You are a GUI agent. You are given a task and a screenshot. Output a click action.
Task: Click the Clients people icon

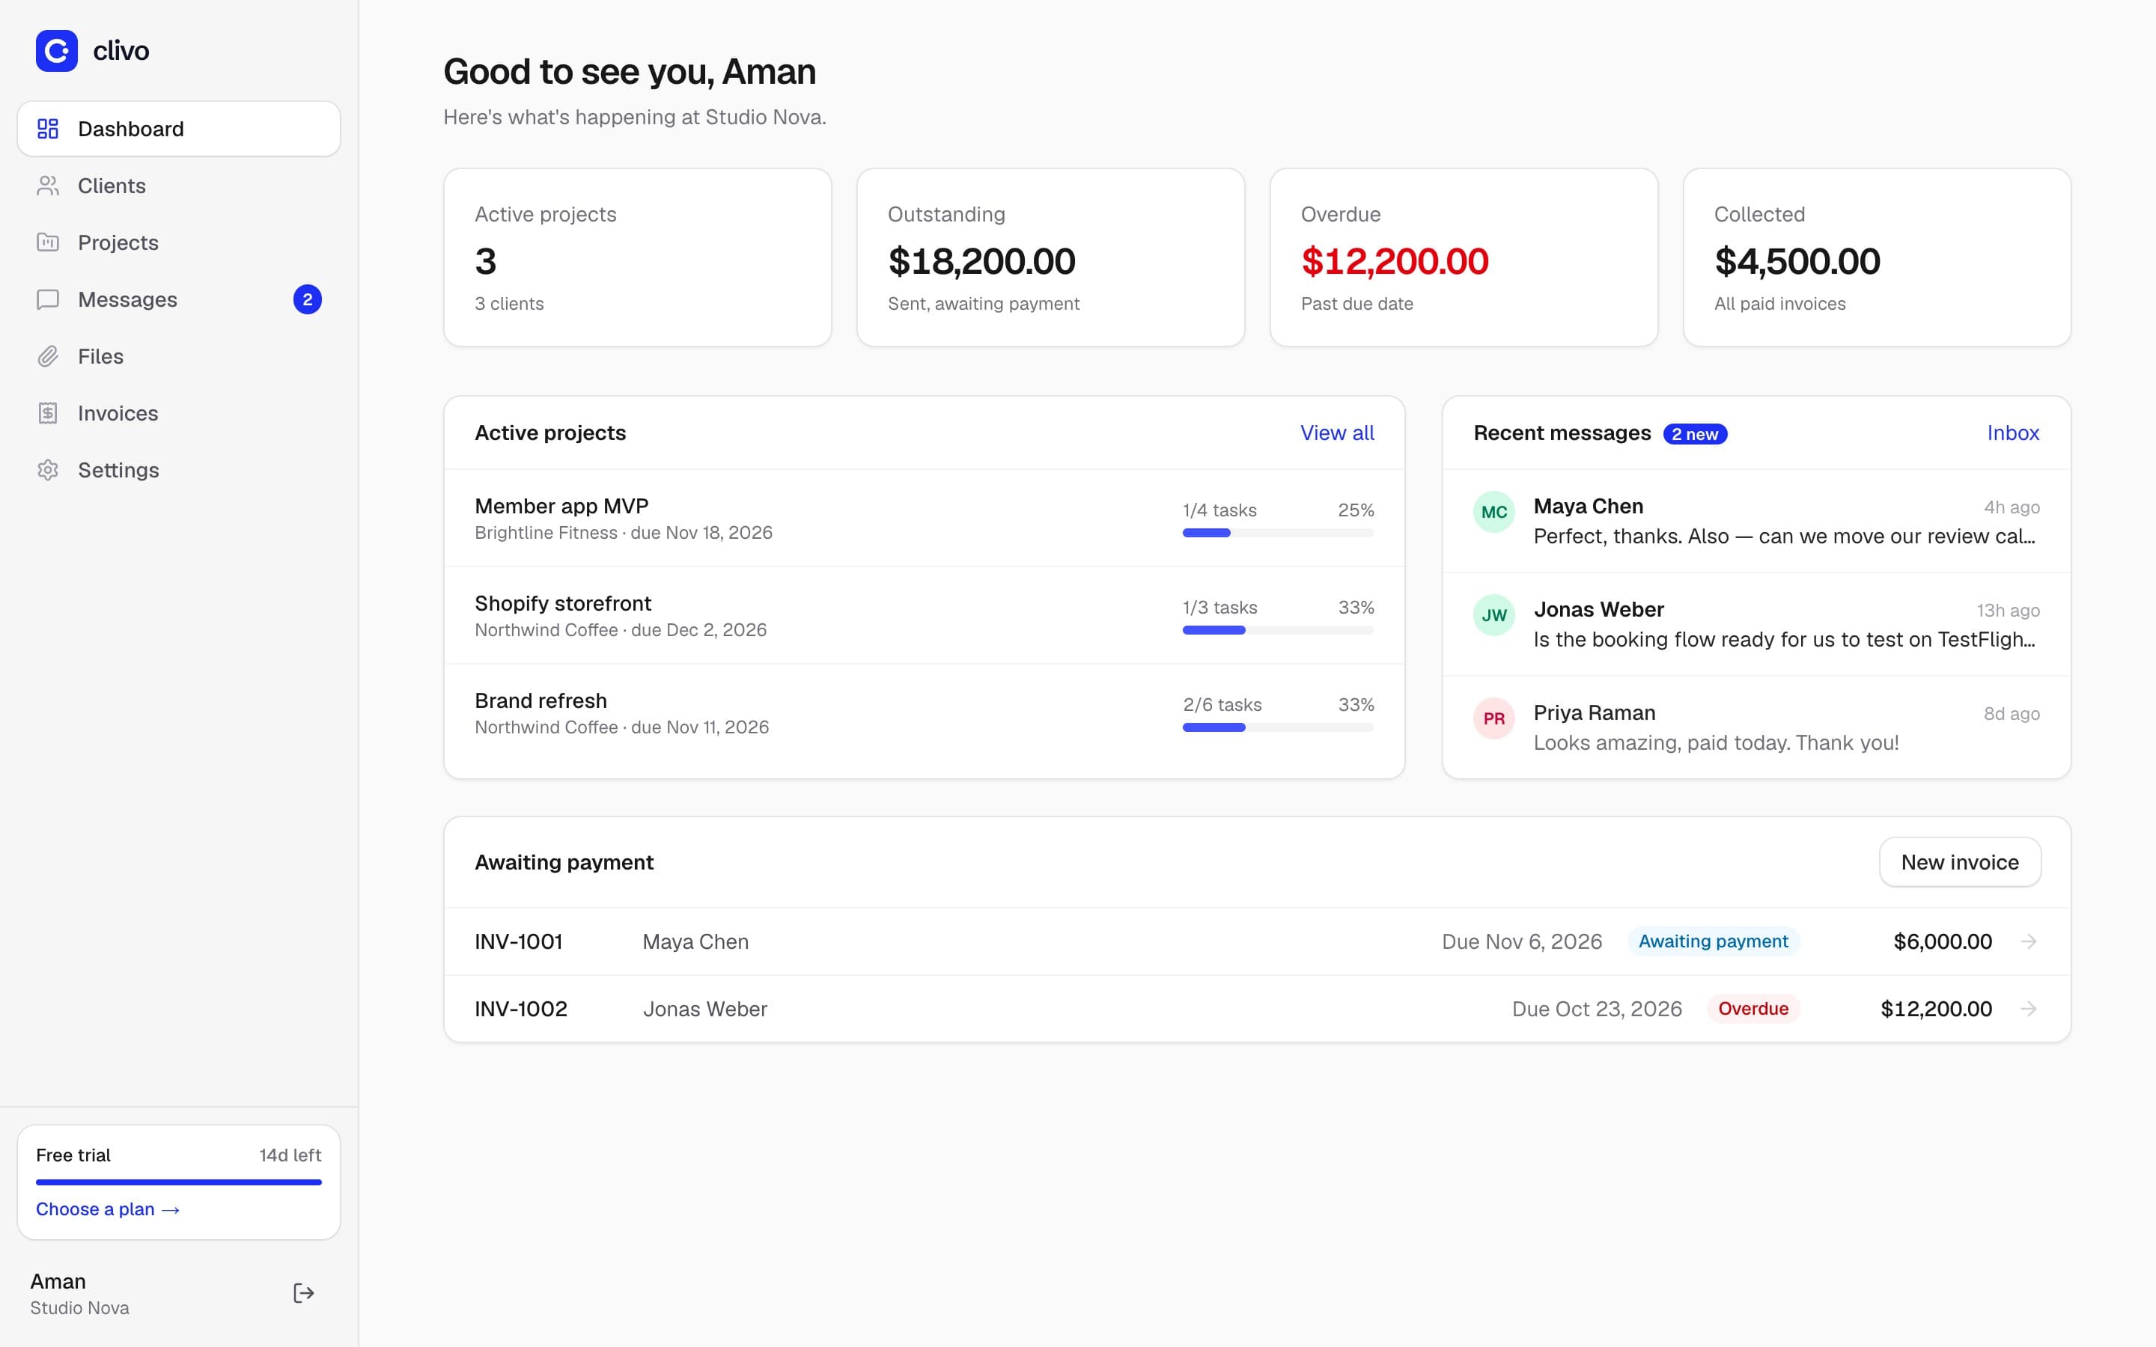(48, 186)
